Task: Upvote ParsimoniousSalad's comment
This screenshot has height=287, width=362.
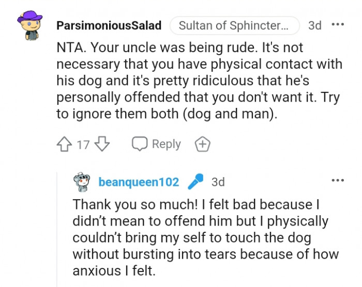Action: (65, 145)
